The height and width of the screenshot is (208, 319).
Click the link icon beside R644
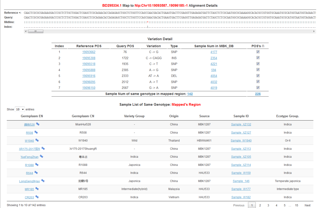coord(36,172)
